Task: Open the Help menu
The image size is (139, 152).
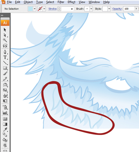Action: coord(106,2)
